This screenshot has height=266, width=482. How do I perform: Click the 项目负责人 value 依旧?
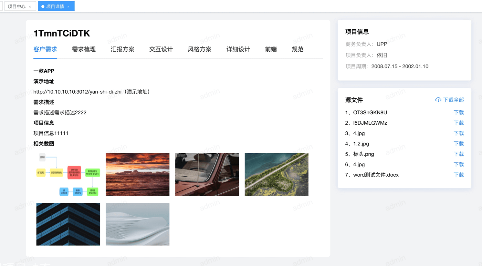point(382,55)
